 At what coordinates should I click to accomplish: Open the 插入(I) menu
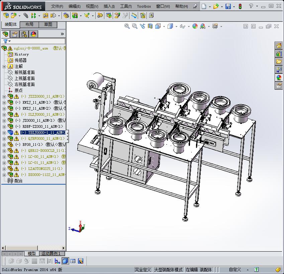pyautogui.click(x=109, y=6)
